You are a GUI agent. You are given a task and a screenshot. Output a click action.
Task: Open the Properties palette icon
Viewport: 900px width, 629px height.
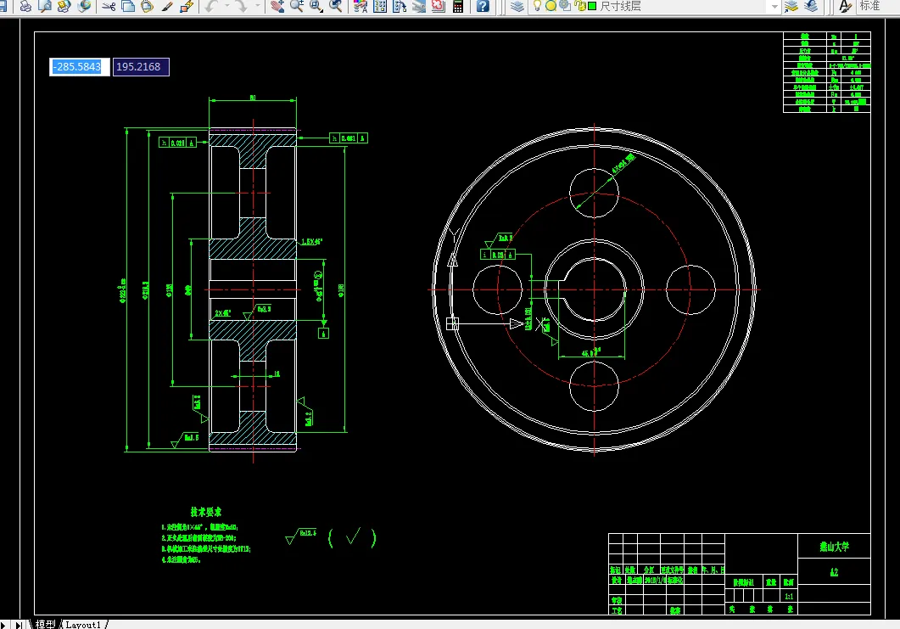361,6
